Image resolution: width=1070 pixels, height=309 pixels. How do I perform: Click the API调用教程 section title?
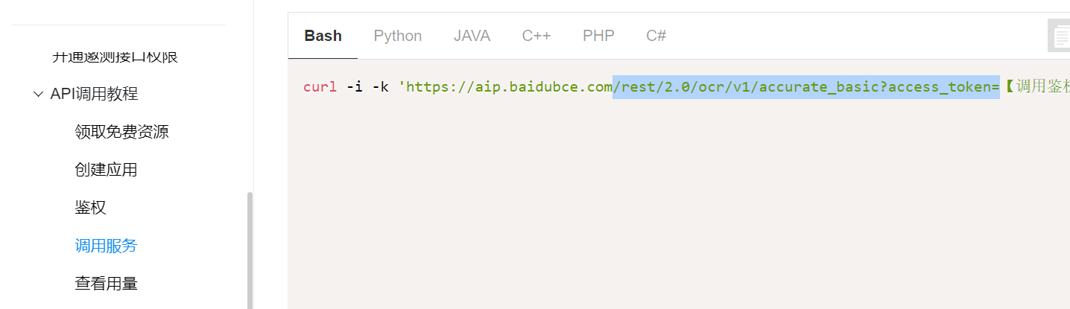click(94, 94)
